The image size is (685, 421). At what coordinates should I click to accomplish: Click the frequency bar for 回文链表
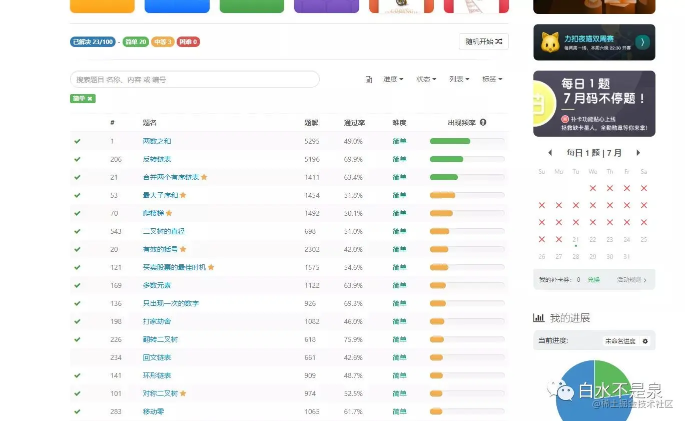click(467, 357)
